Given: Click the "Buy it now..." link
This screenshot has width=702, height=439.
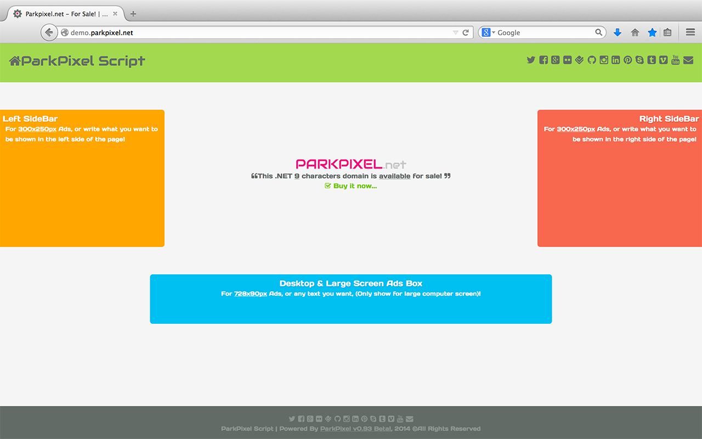Looking at the screenshot, I should (355, 186).
